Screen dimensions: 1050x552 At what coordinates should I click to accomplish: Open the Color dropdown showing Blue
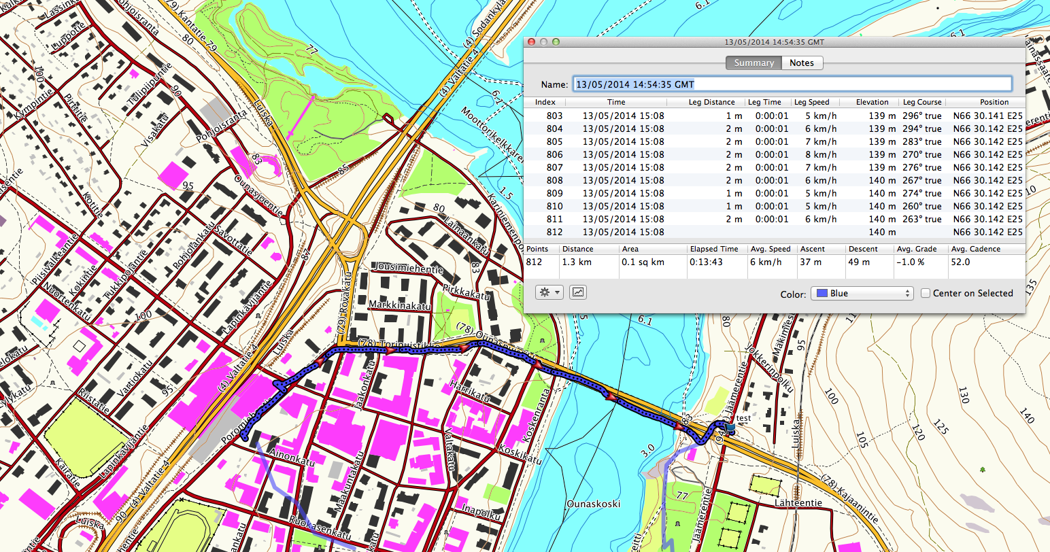861,293
